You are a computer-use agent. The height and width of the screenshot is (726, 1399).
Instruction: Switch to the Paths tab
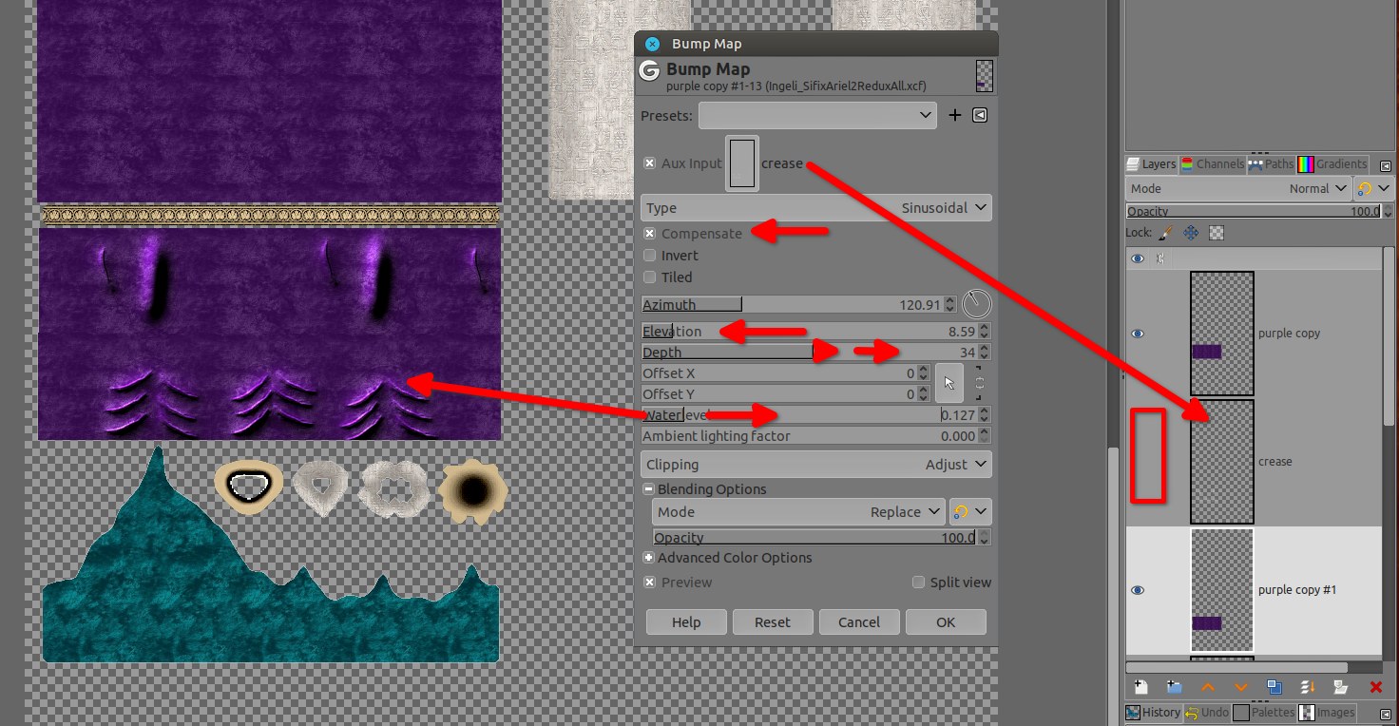pos(1271,164)
